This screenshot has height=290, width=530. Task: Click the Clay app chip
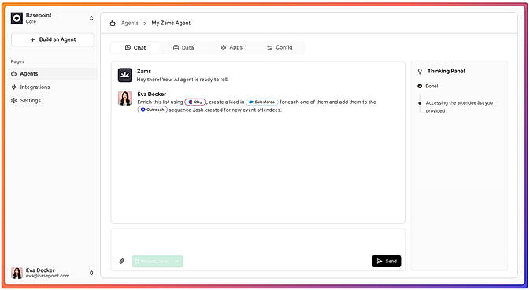pos(195,102)
